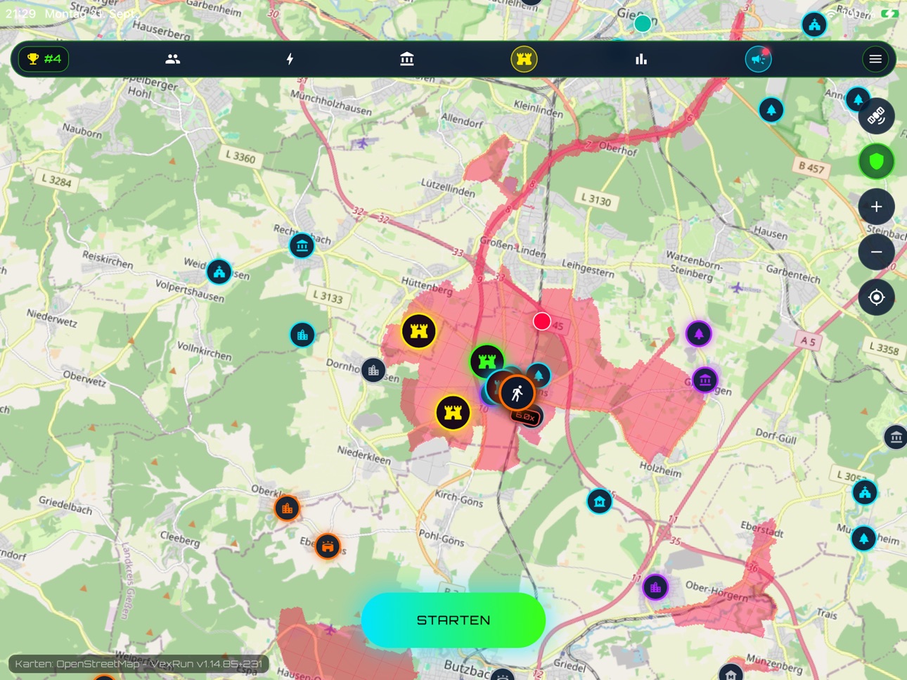Open the megaphone announcements icon
This screenshot has height=680, width=907.
[x=758, y=59]
